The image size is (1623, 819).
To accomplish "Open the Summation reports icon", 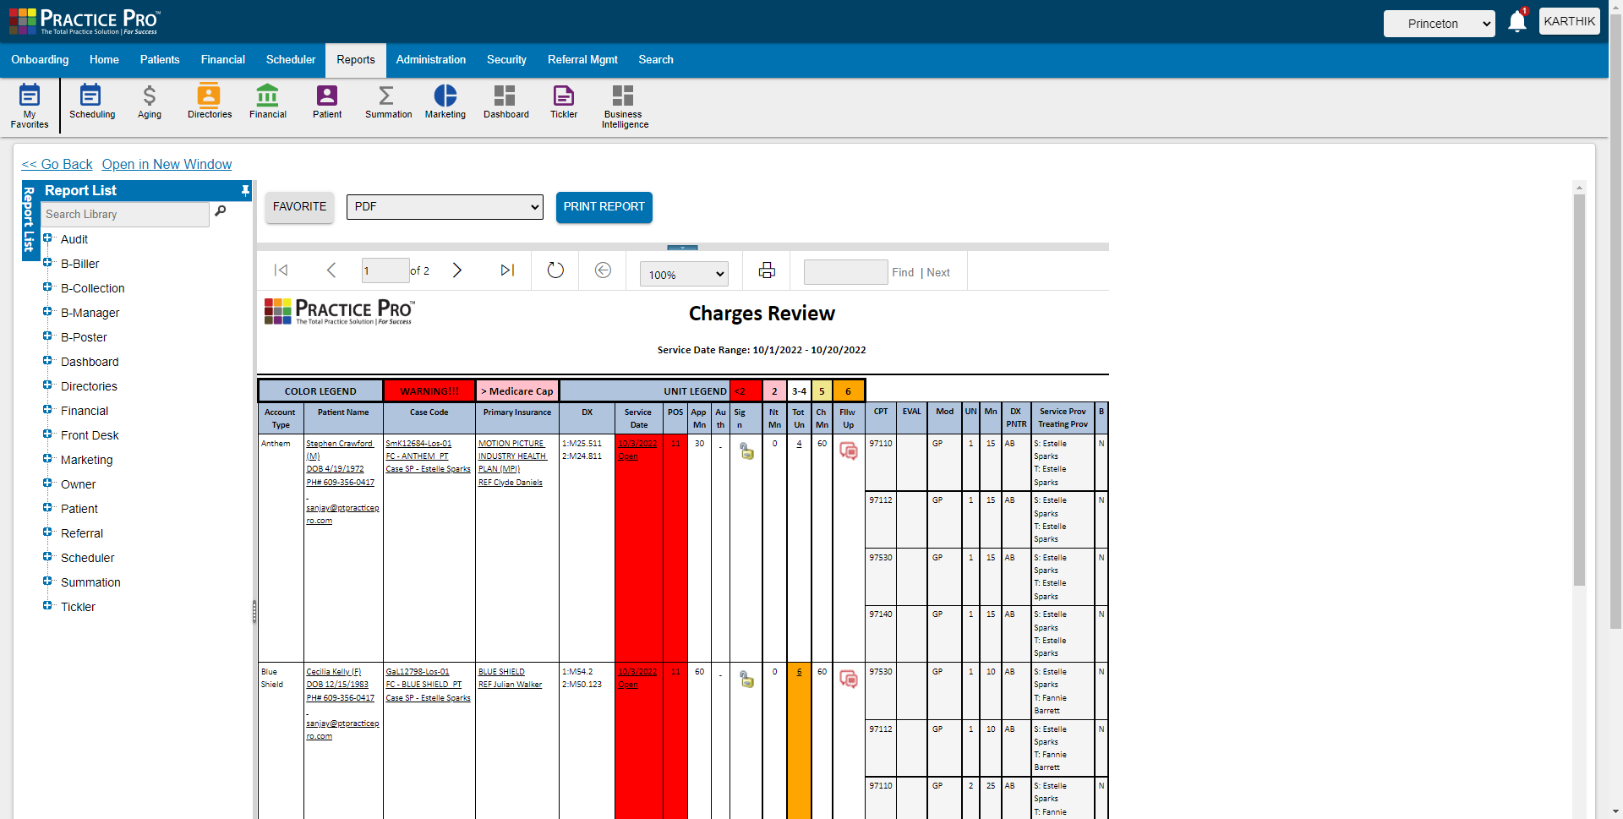I will pyautogui.click(x=387, y=101).
